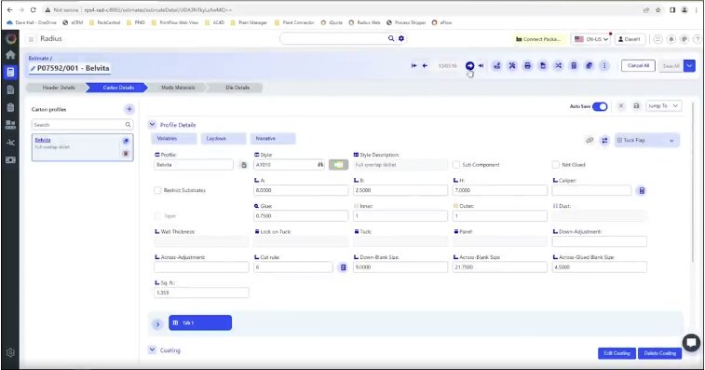Open the hamburger menu beside Radius
Screen dimensions: 705x370
(31, 39)
